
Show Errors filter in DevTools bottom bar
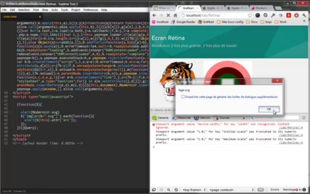[274, 190]
